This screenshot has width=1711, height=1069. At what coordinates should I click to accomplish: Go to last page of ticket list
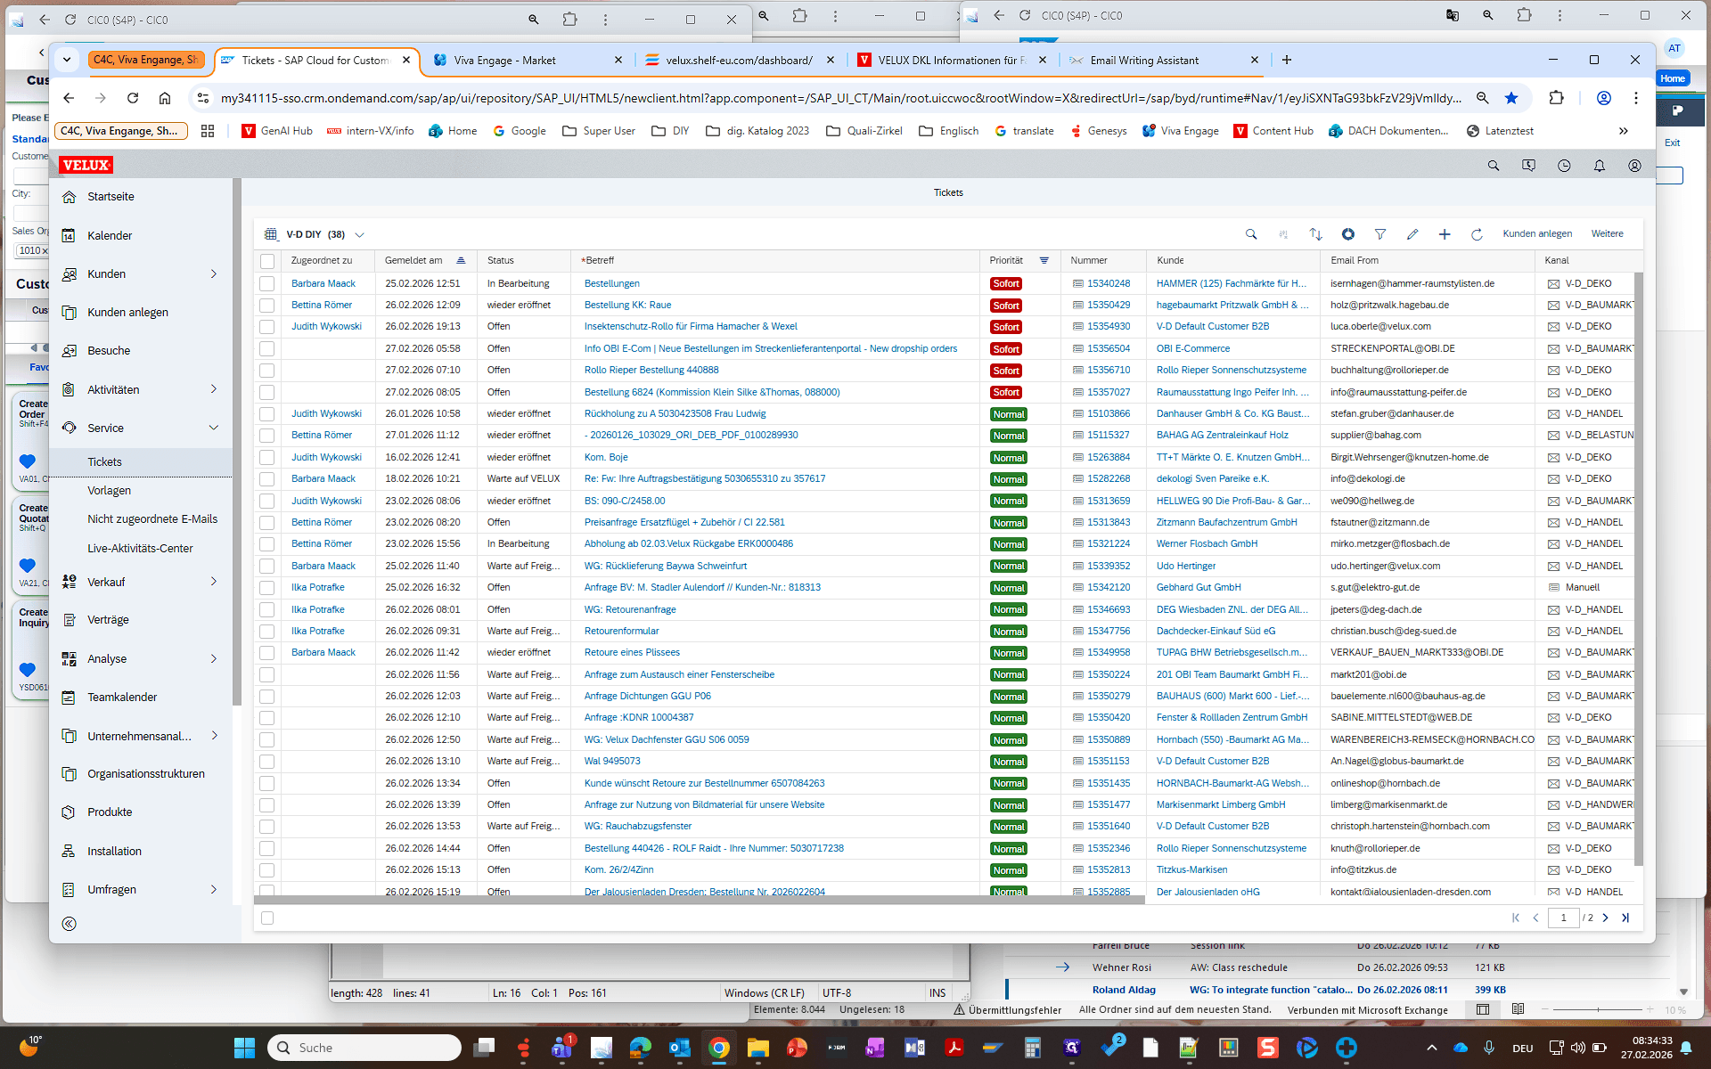(1625, 918)
